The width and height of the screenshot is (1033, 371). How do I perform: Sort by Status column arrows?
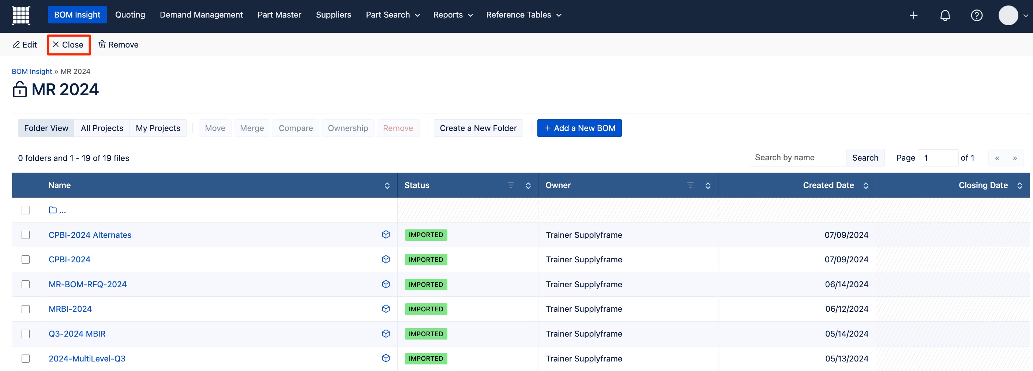tap(528, 186)
